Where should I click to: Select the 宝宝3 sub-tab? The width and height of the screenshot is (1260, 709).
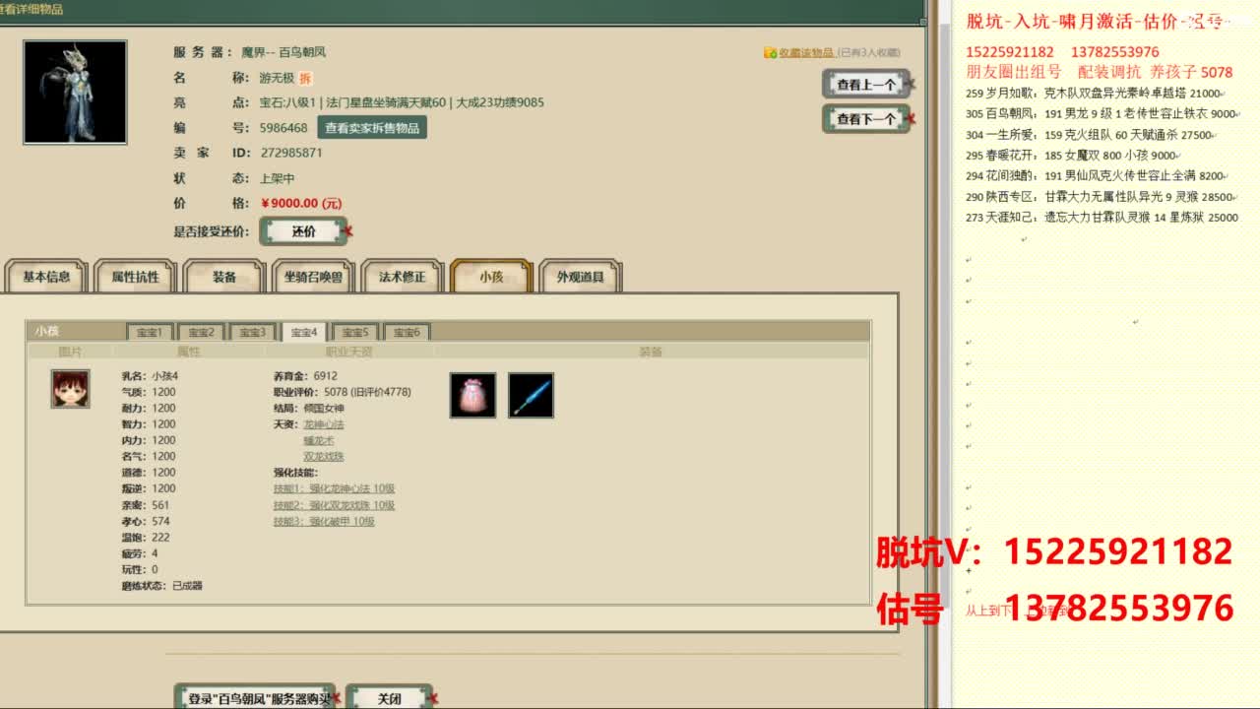pyautogui.click(x=252, y=332)
